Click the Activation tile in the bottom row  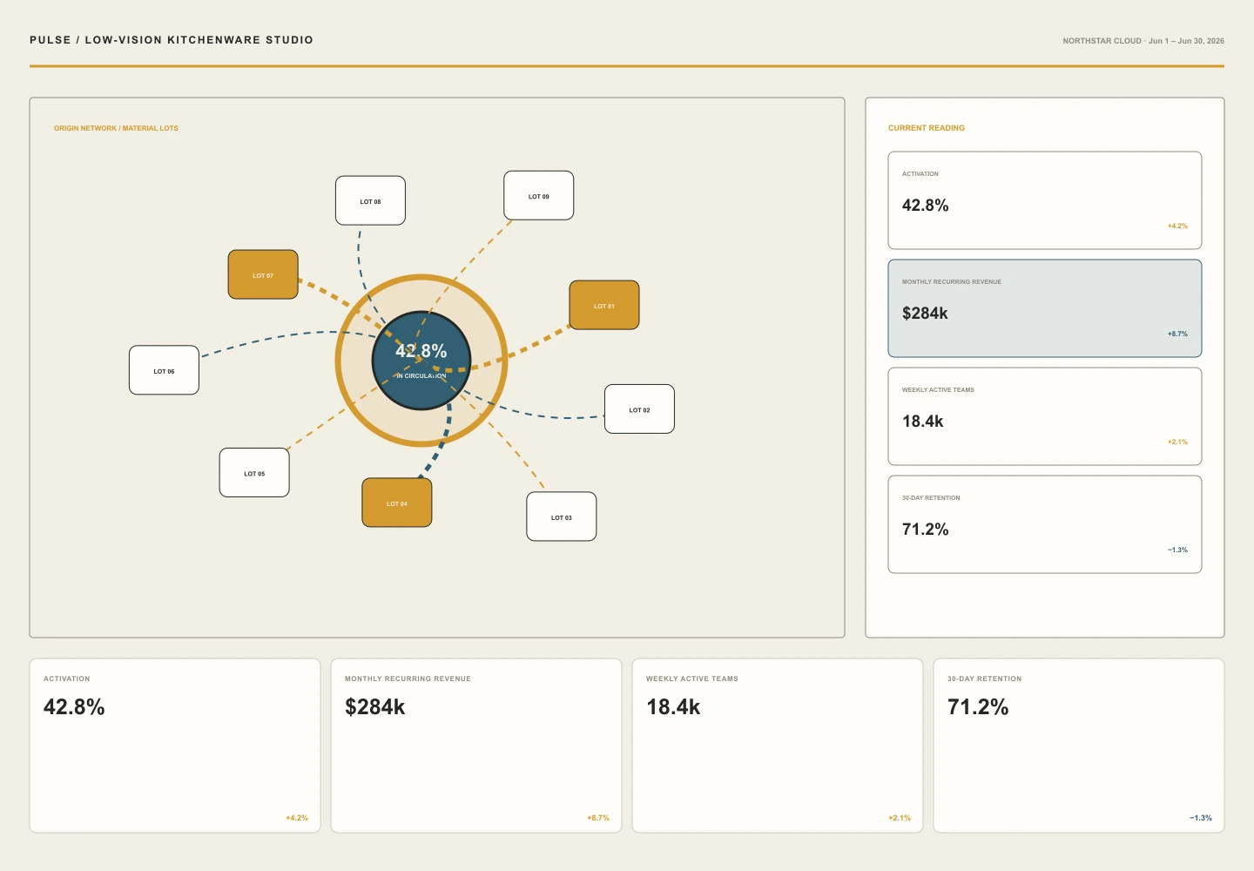click(175, 746)
